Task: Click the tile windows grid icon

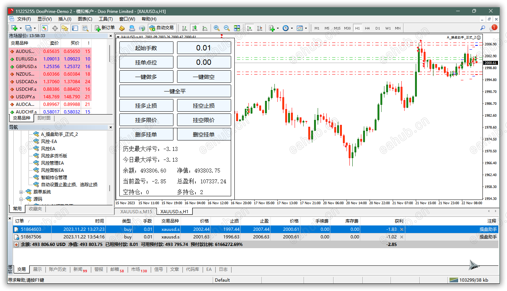Action: point(237,28)
